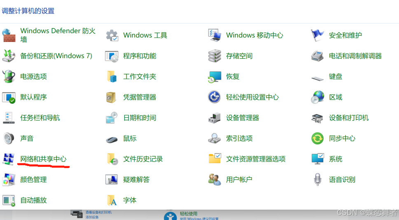Select the 设备管理器 text link
The image size is (399, 220).
(243, 118)
